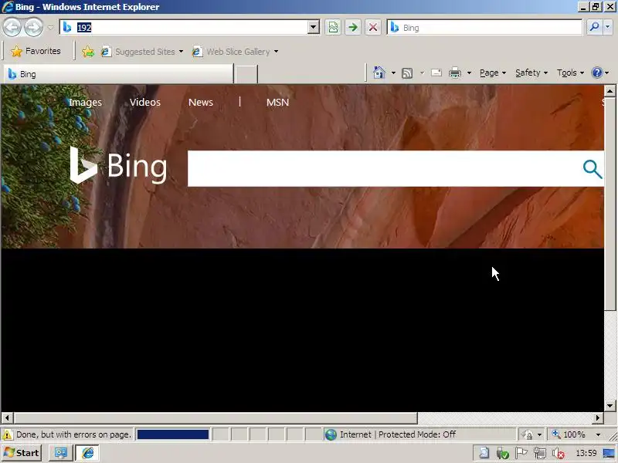618x463 pixels.
Task: Click the Bing search box in toolbar
Action: 485,28
